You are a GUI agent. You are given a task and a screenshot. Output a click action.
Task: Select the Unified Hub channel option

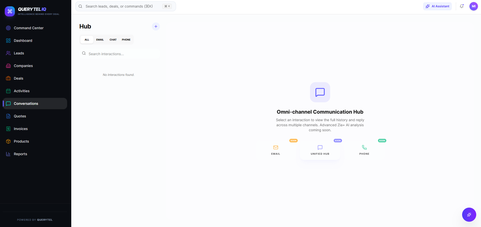pos(320,150)
